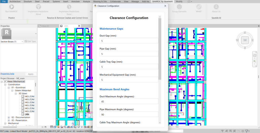The height and width of the screenshot is (133, 260).
Task: Click the Zoom Region navigation bar icon
Action: (x=255, y=61)
